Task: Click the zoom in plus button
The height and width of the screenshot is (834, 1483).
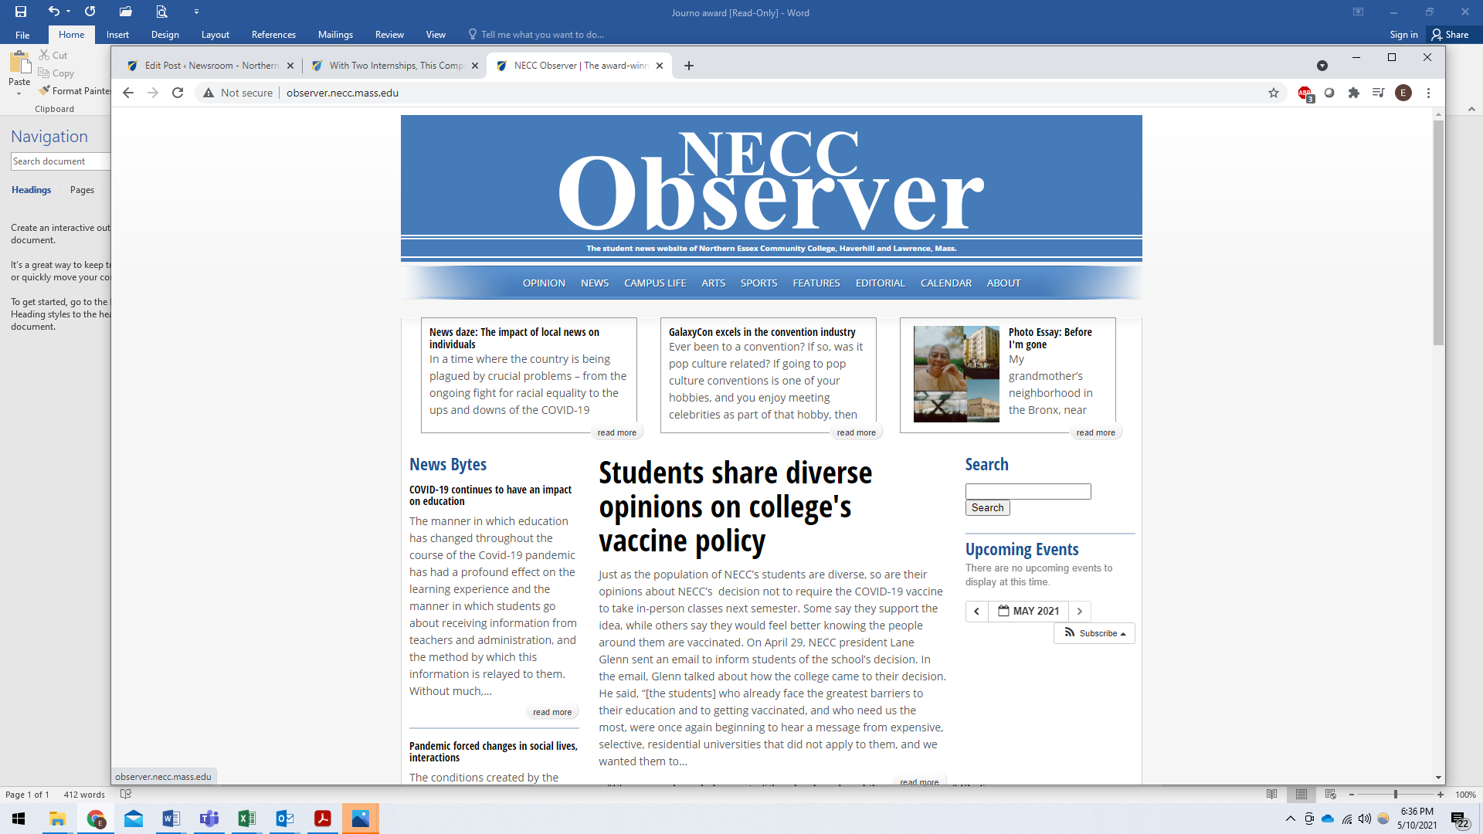Action: tap(1441, 795)
